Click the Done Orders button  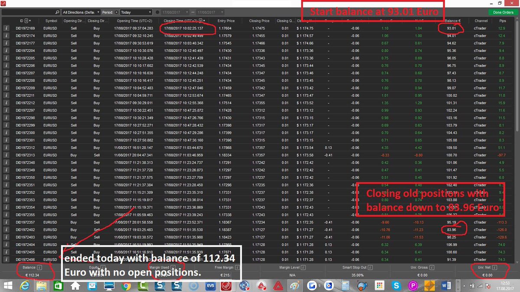(503, 12)
